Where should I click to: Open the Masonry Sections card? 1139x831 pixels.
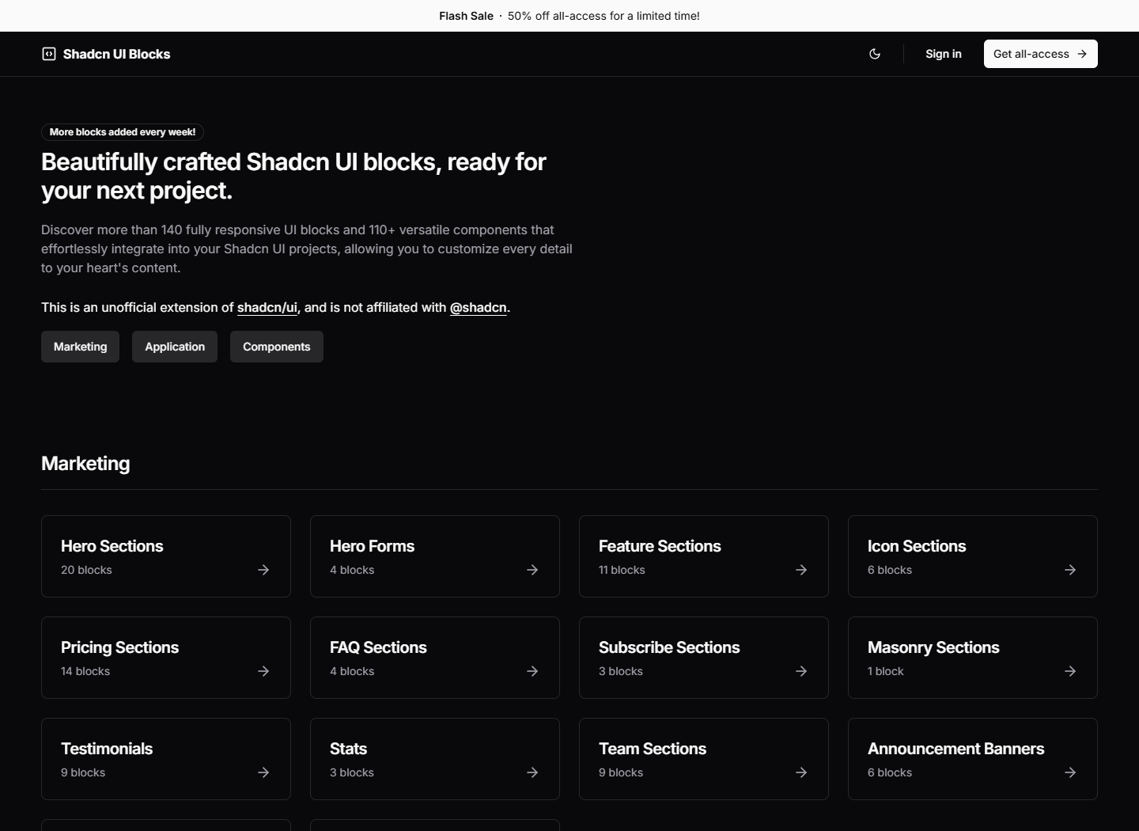click(973, 658)
